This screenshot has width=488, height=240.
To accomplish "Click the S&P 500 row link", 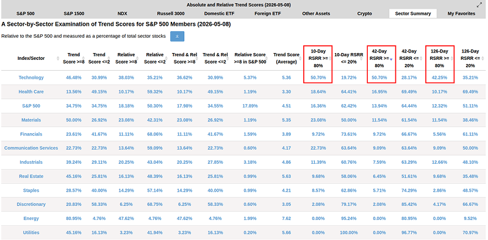I will click(31, 106).
